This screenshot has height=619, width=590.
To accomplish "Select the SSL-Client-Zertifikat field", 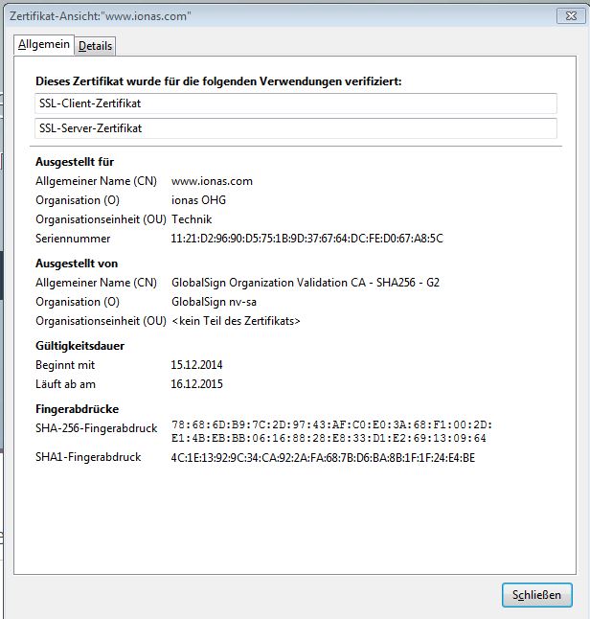I will [x=296, y=103].
